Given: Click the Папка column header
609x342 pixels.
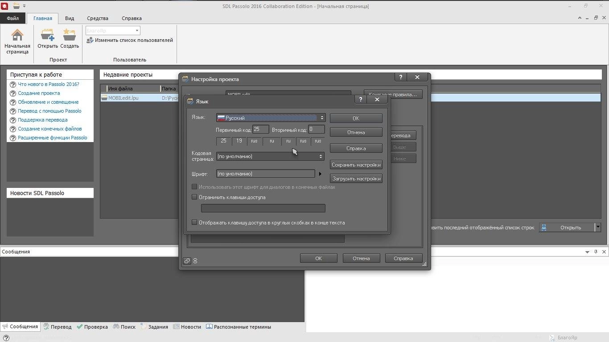Looking at the screenshot, I should pyautogui.click(x=169, y=89).
